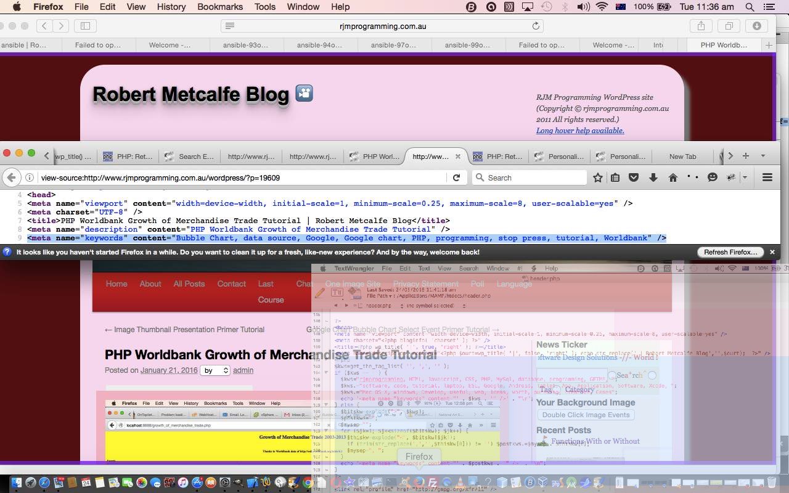The height and width of the screenshot is (493, 789).
Task: Go to 'Image Thumbnail Presentation Primer Tutorial' post
Action: pyautogui.click(x=184, y=330)
